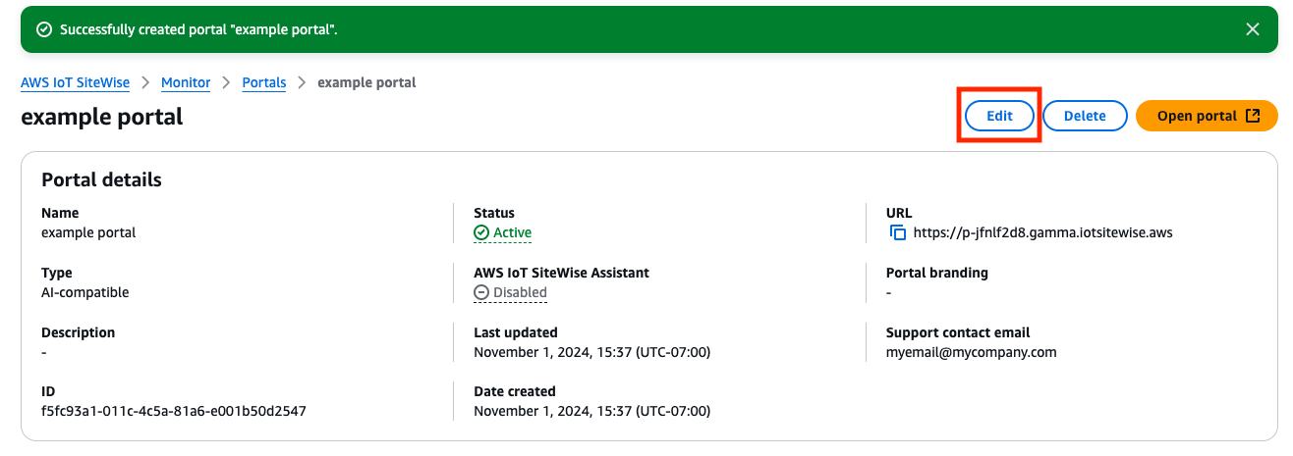Delete the example portal
Viewport: 1293px width, 456px height.
1085,116
